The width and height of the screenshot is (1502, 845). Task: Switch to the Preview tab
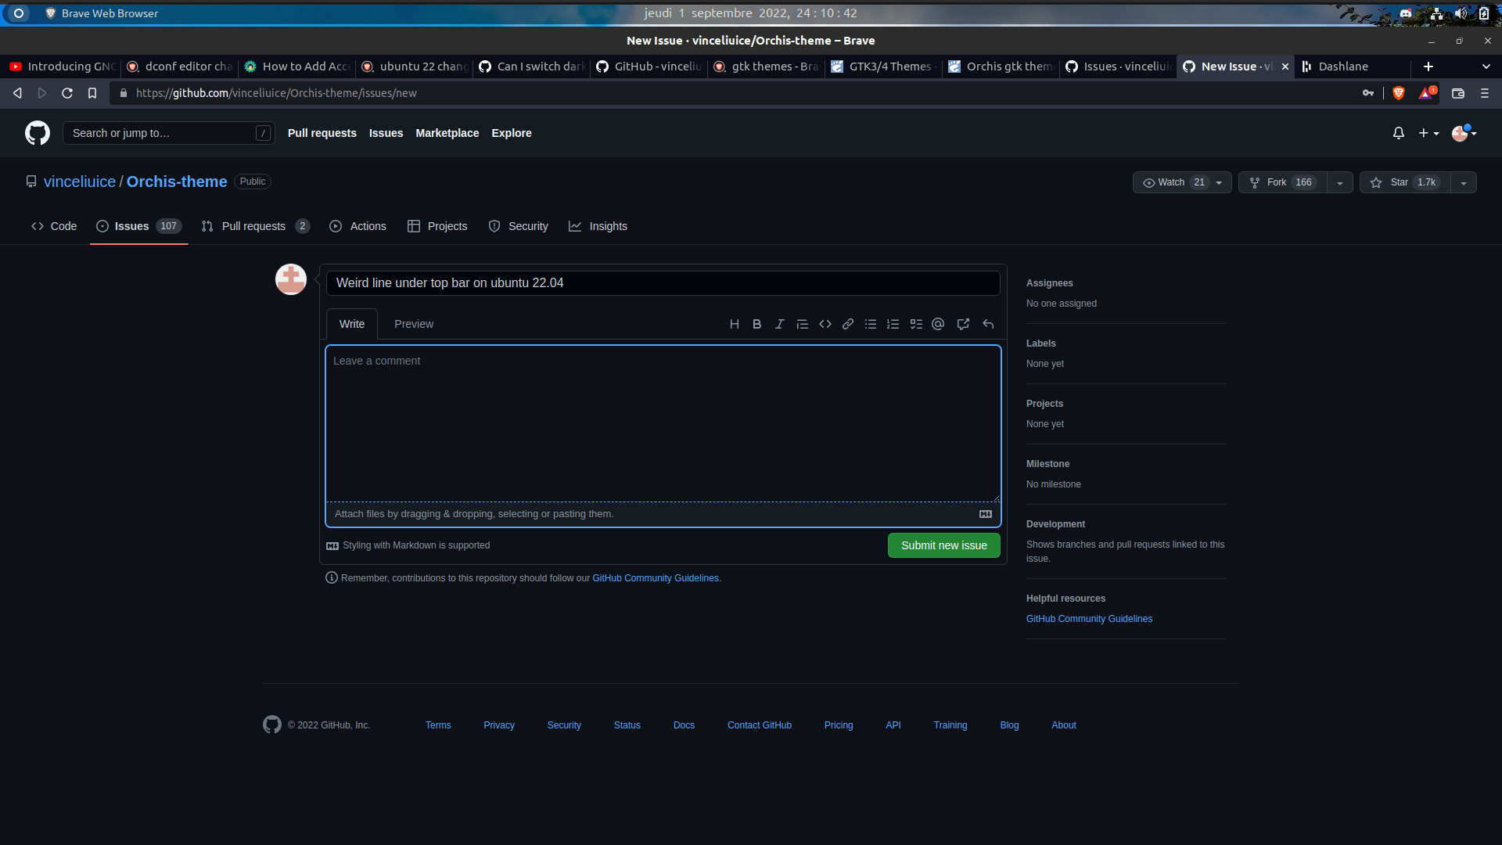(414, 323)
